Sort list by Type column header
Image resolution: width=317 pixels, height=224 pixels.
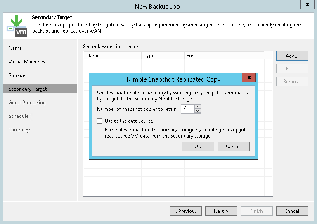pos(163,56)
